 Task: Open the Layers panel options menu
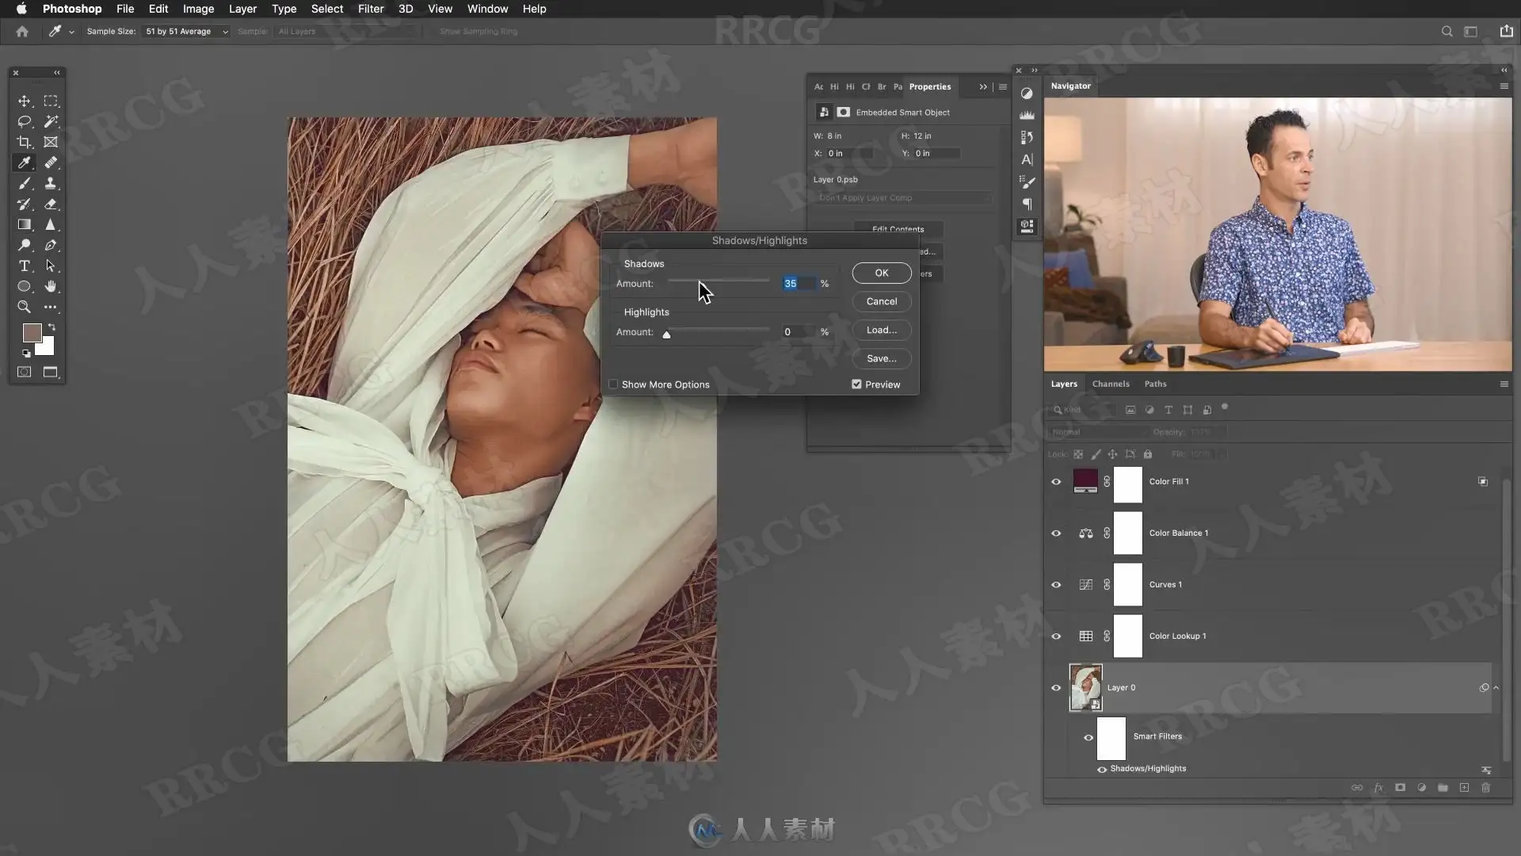point(1504,384)
